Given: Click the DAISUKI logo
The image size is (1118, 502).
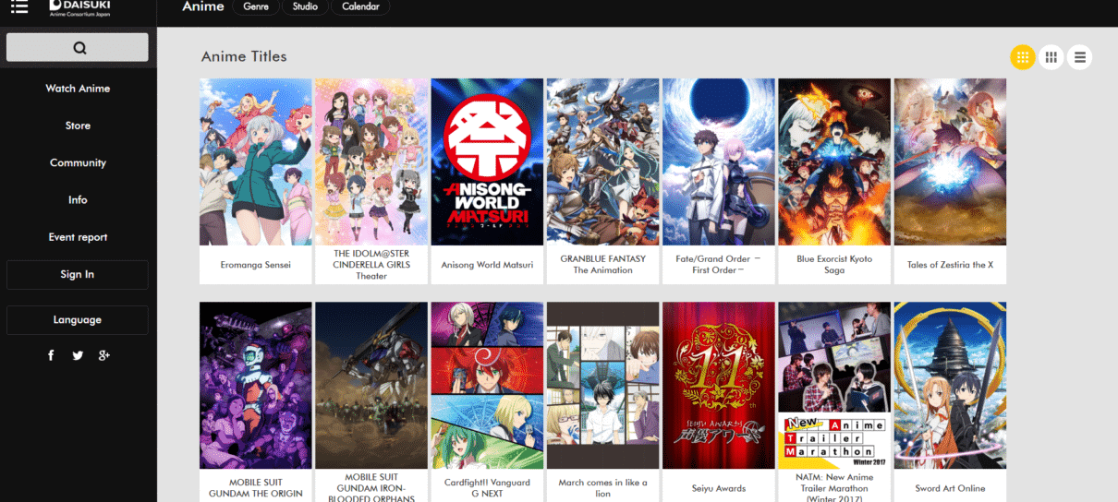Looking at the screenshot, I should click(80, 6).
